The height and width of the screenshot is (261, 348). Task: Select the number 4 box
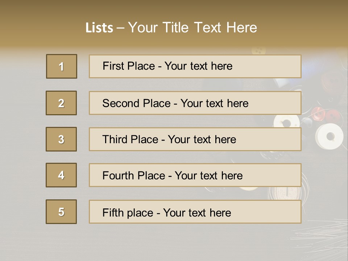61,175
